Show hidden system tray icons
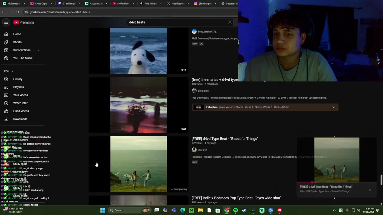The height and width of the screenshot is (215, 383). (x=334, y=210)
